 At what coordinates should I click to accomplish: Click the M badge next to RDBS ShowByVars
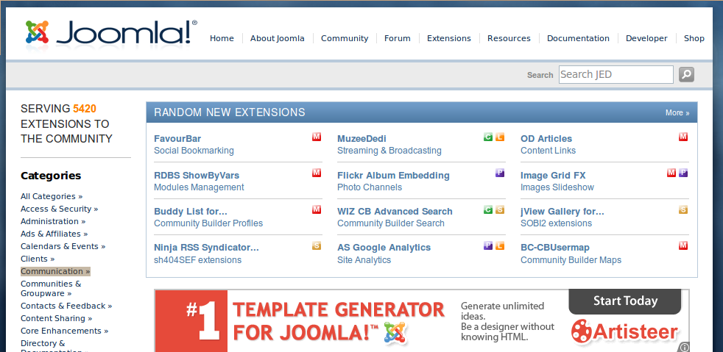pyautogui.click(x=317, y=173)
